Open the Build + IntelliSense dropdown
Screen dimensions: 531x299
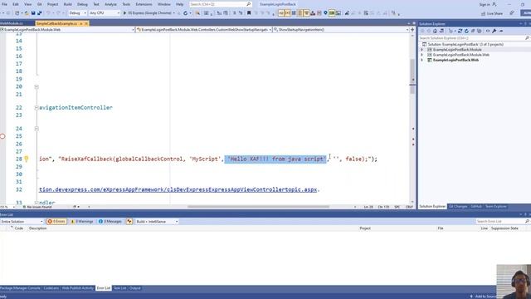click(157, 222)
